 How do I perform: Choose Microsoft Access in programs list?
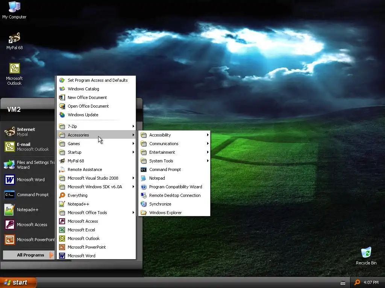pyautogui.click(x=96, y=221)
